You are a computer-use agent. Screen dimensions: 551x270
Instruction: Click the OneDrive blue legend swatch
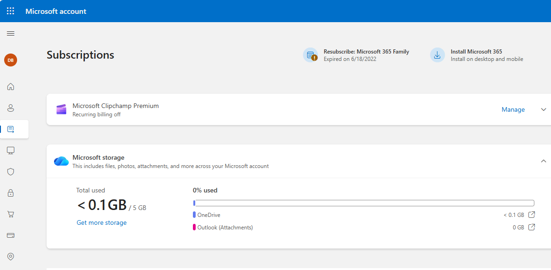pos(194,215)
